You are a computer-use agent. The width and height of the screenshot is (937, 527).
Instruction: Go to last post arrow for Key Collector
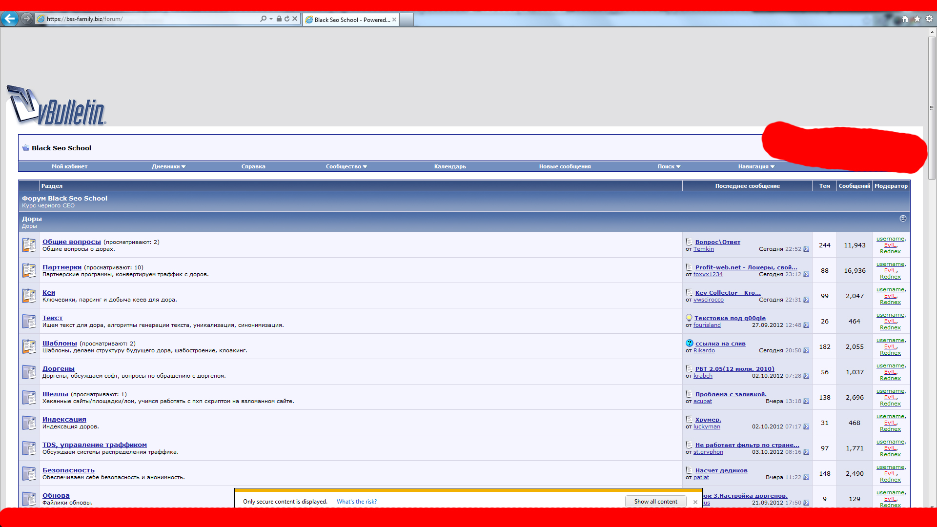point(806,300)
